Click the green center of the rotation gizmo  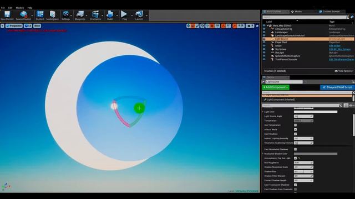pyautogui.click(x=139, y=108)
